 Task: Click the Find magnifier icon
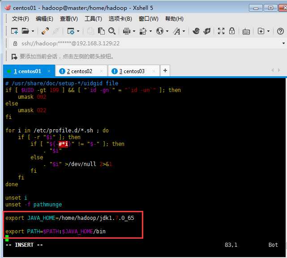pos(112,31)
